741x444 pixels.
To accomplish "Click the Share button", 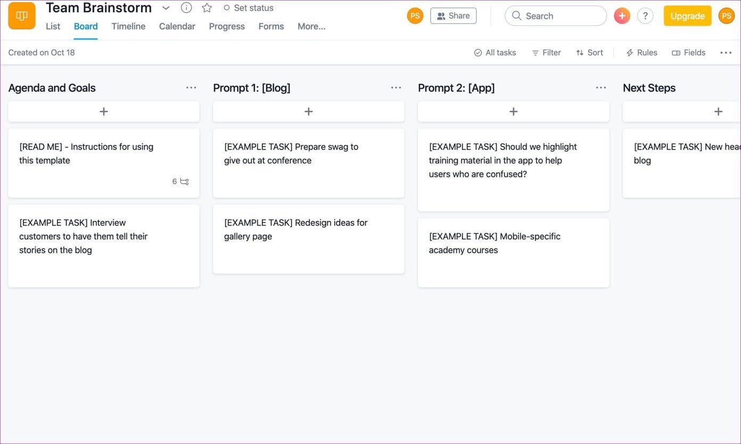I will pyautogui.click(x=454, y=16).
